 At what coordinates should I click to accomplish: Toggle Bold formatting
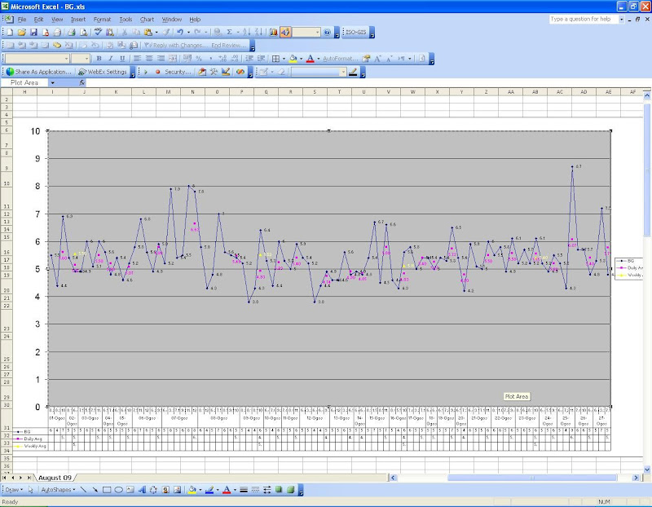pyautogui.click(x=99, y=59)
